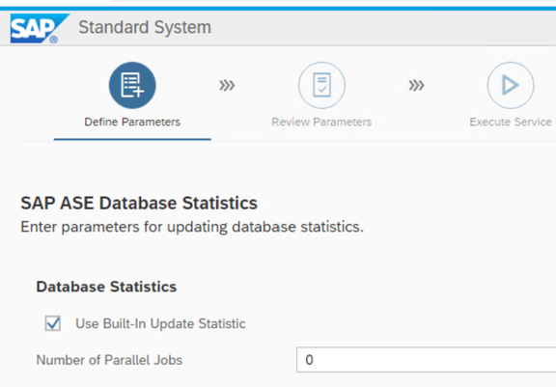Screen dimensions: 556x387
Task: Click the Use Built-In Update Statistic label
Action: point(160,323)
